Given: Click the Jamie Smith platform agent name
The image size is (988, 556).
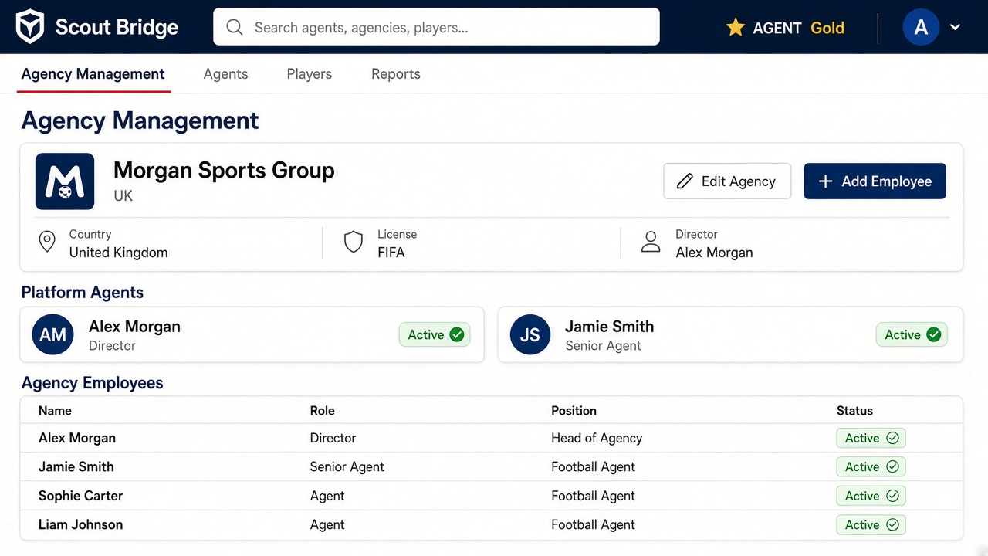Looking at the screenshot, I should point(610,327).
